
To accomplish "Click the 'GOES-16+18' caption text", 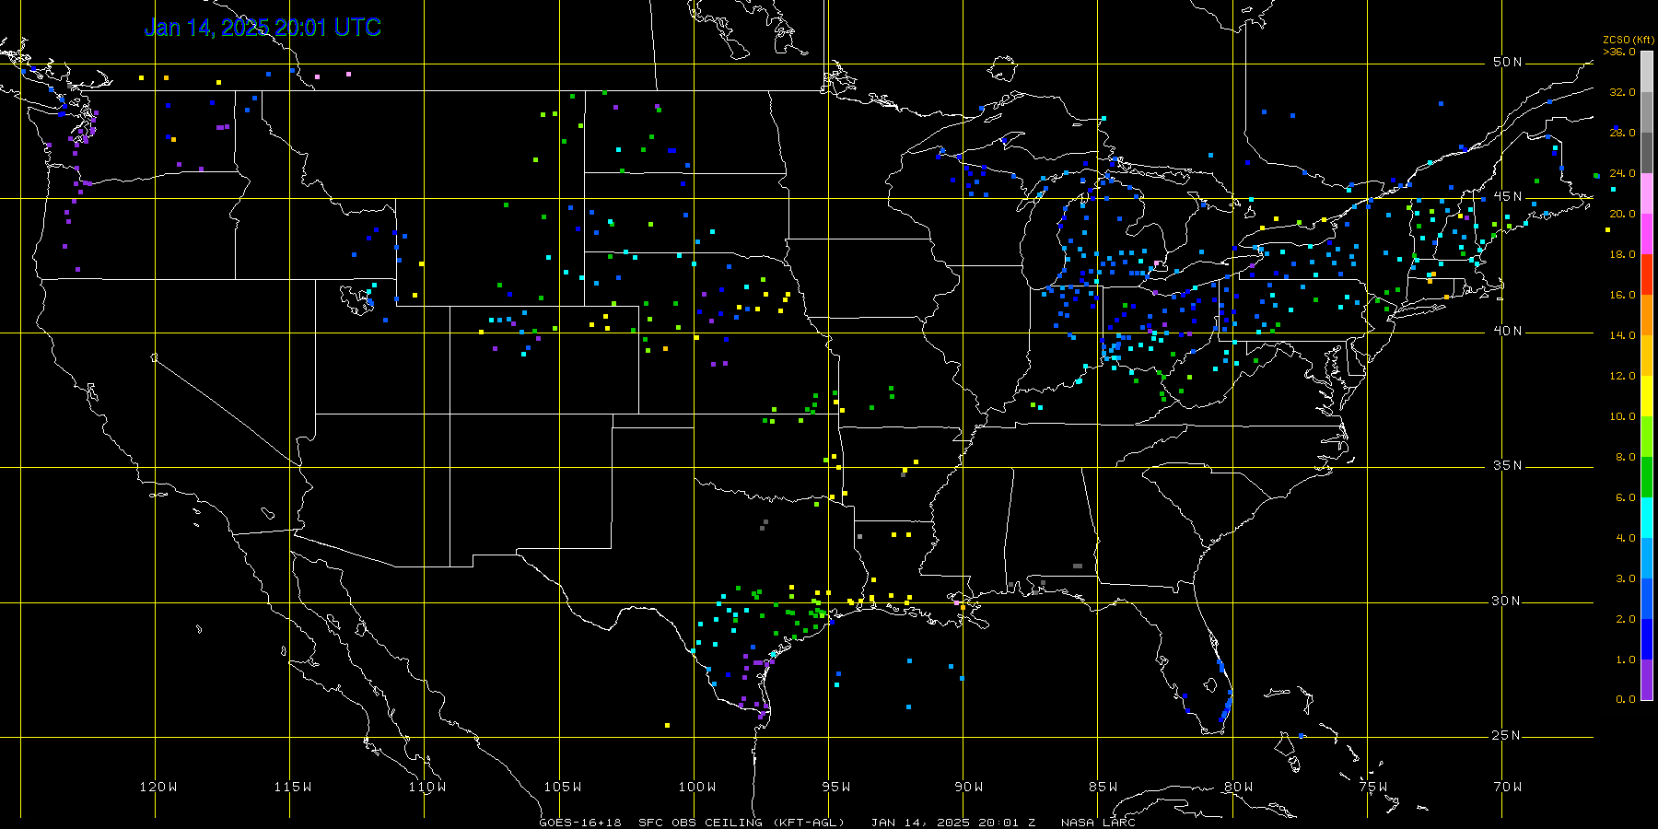I will (580, 823).
